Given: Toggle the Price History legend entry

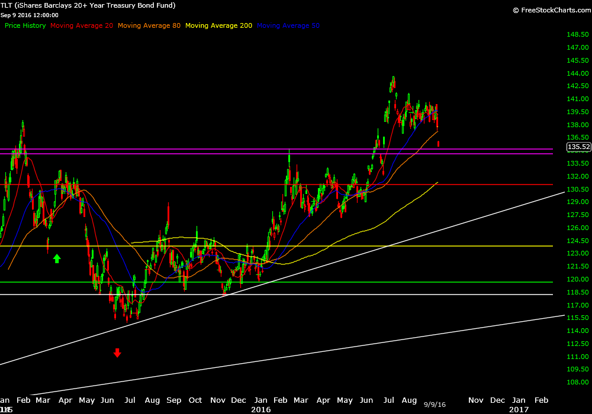Looking at the screenshot, I should pos(25,25).
